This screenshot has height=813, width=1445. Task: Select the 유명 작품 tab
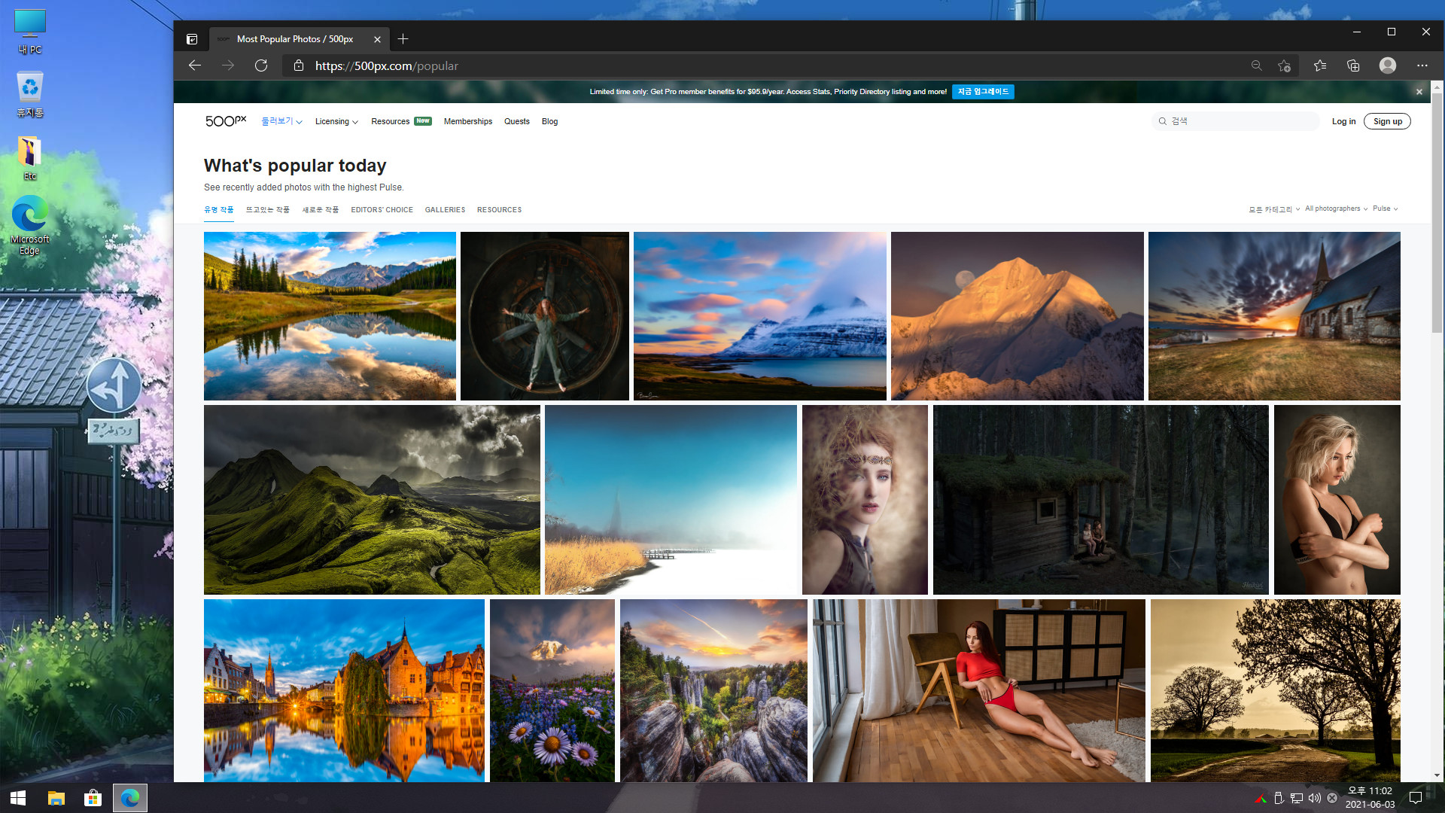pos(219,210)
